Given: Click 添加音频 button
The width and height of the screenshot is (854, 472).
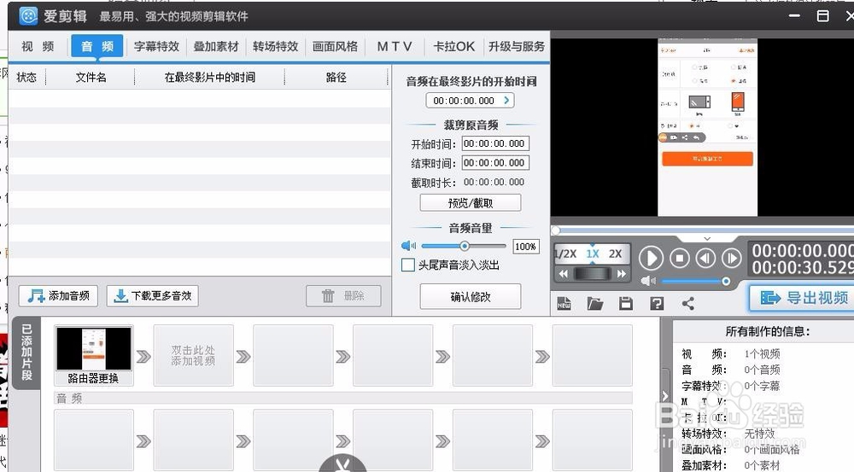Looking at the screenshot, I should (x=58, y=295).
